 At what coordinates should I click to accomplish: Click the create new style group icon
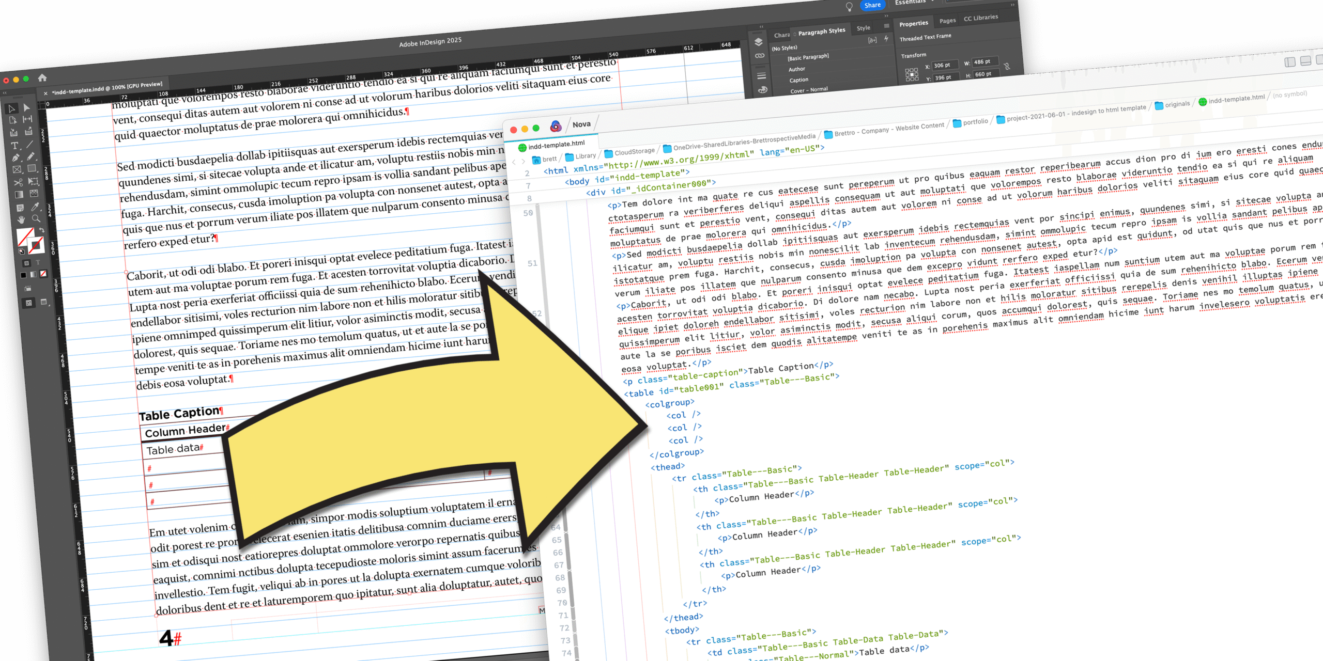coord(872,40)
